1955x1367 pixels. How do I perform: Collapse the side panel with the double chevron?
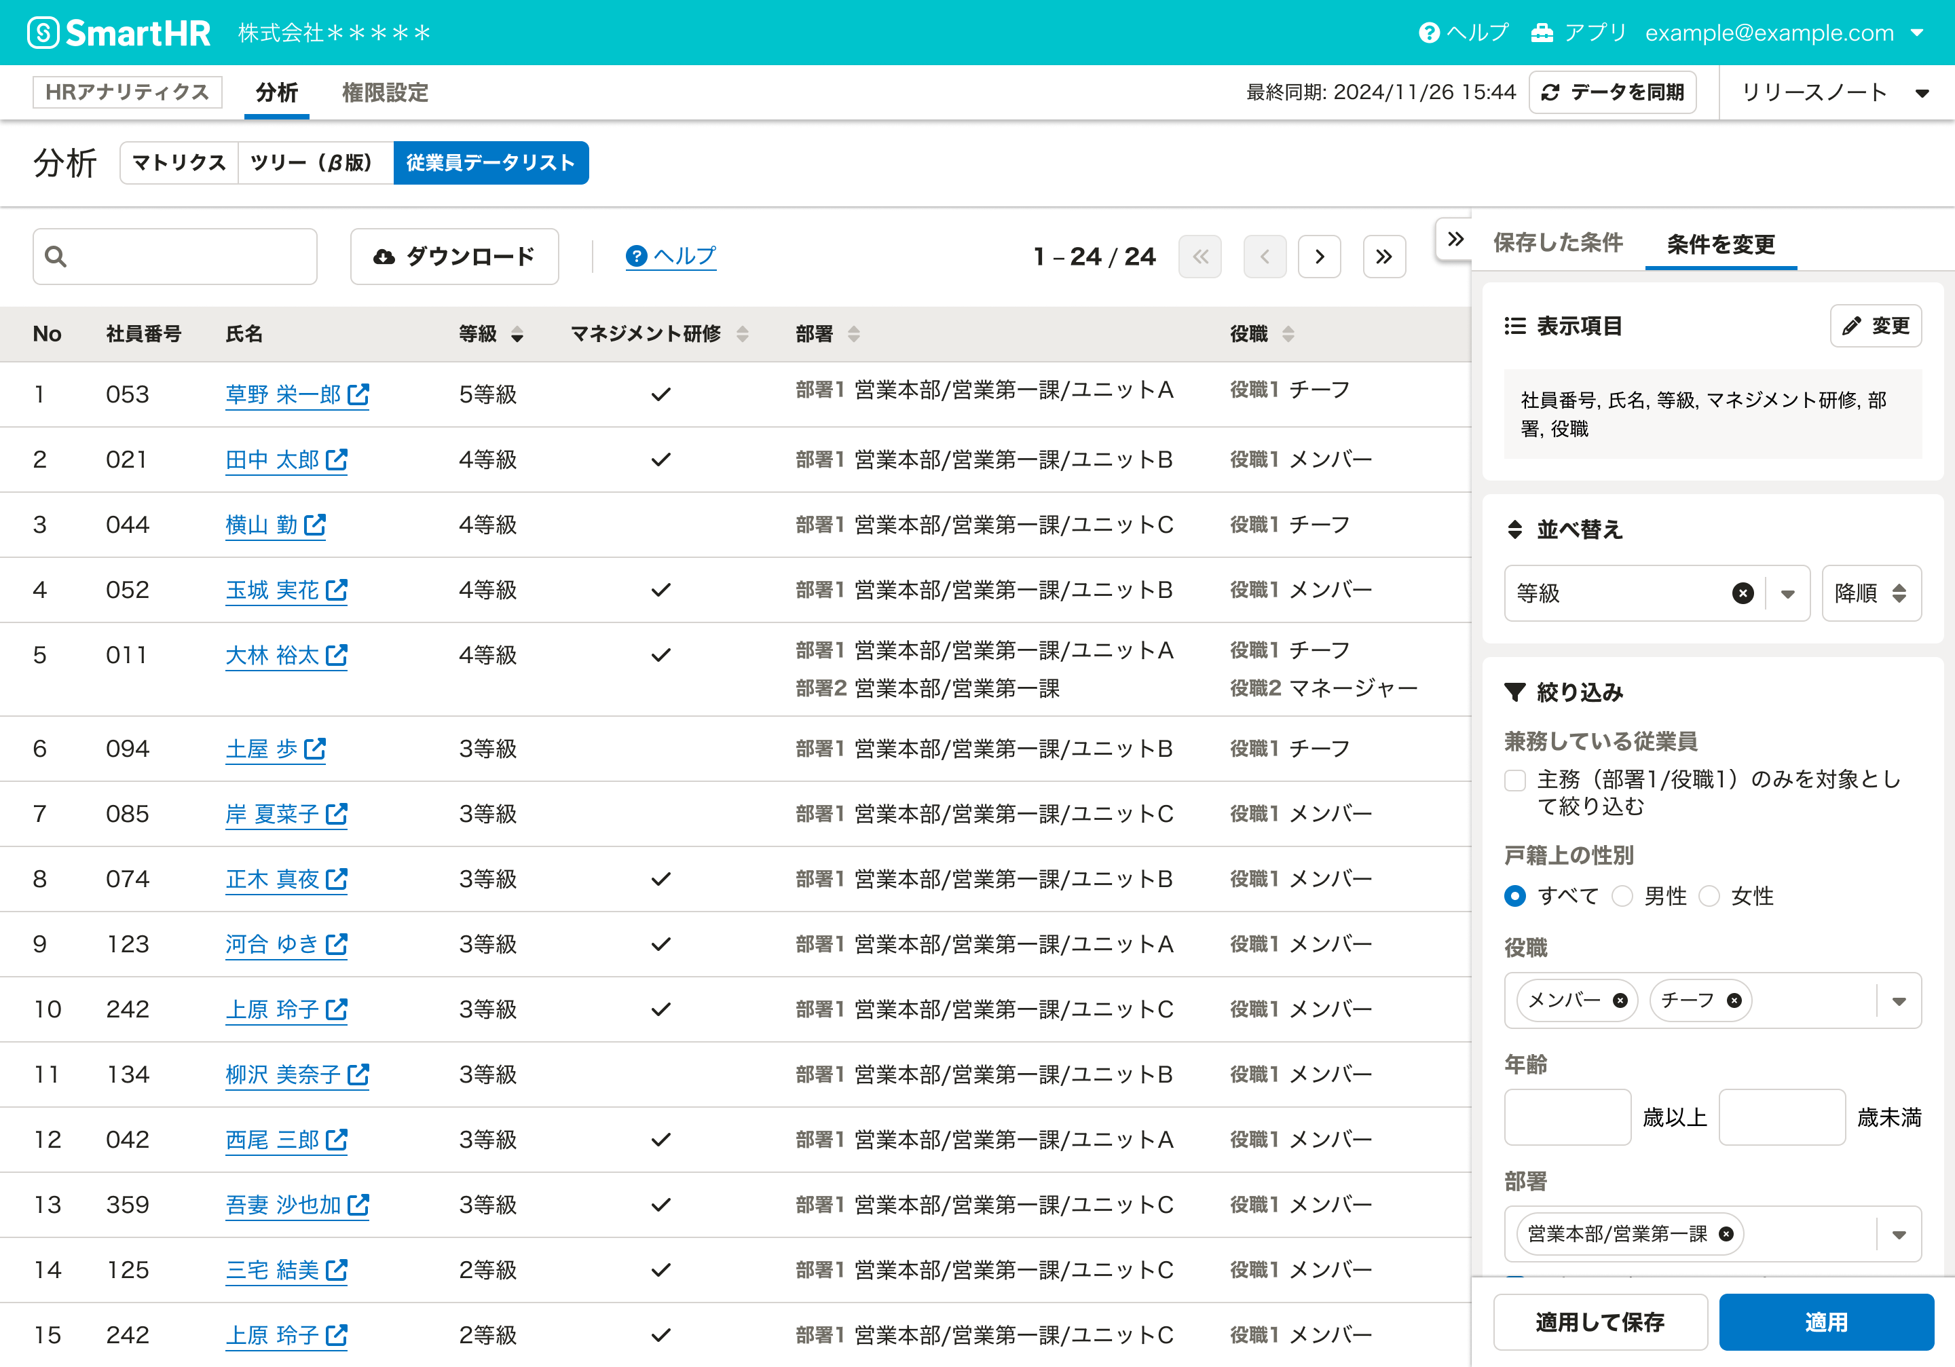pos(1455,239)
